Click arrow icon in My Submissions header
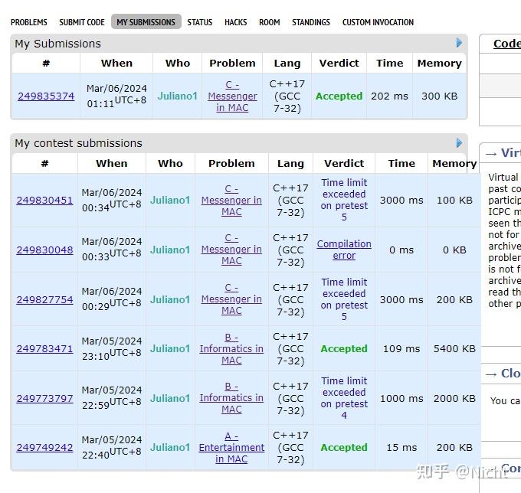Image resolution: width=521 pixels, height=493 pixels. 459,43
